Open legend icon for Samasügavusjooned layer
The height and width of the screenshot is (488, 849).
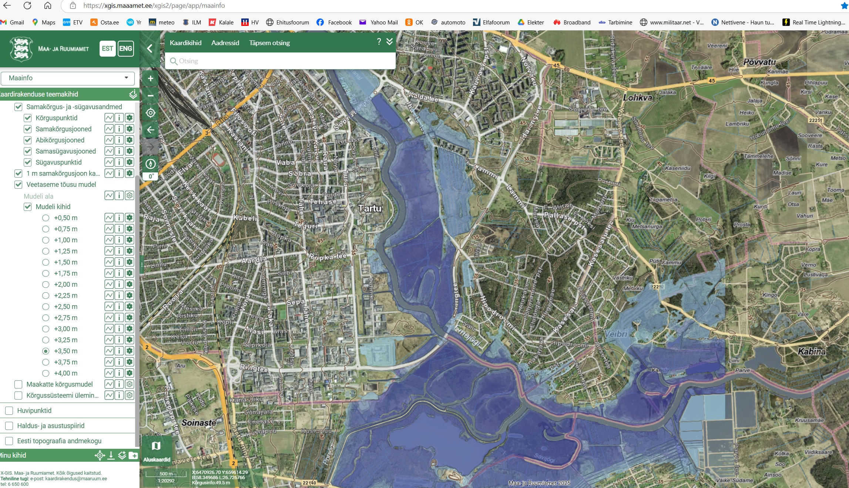[x=109, y=151]
